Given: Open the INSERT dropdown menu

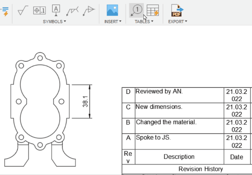Looking at the screenshot, I should [113, 22].
